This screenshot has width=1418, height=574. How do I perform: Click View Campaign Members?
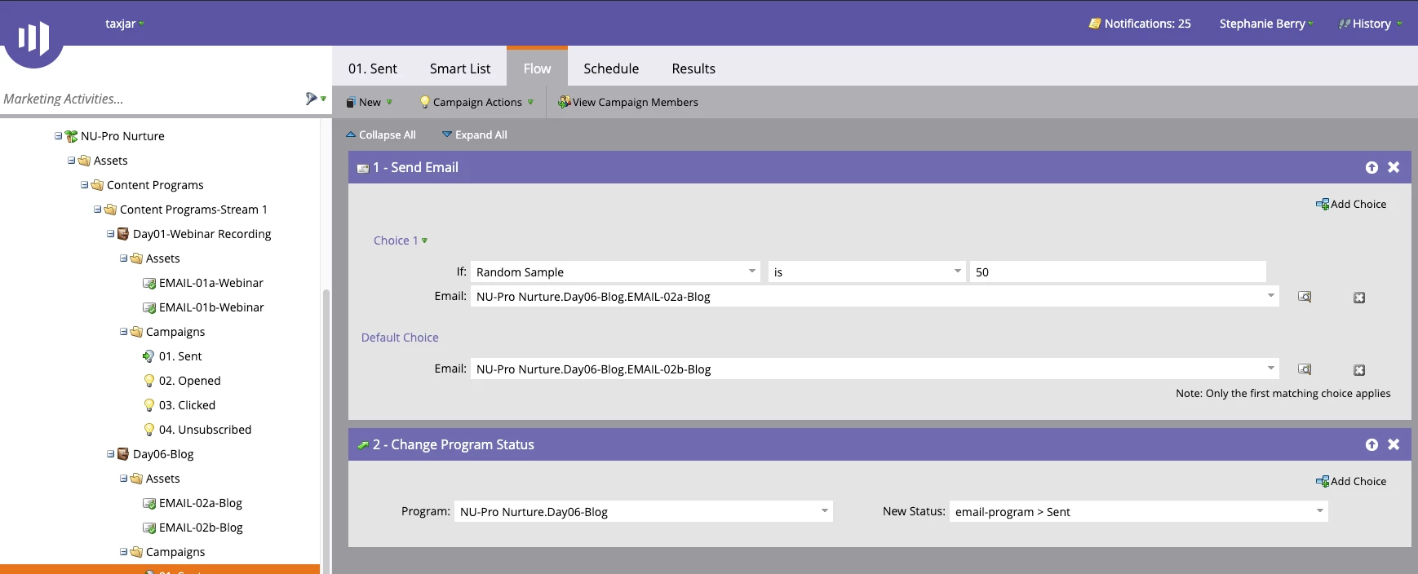pyautogui.click(x=627, y=102)
